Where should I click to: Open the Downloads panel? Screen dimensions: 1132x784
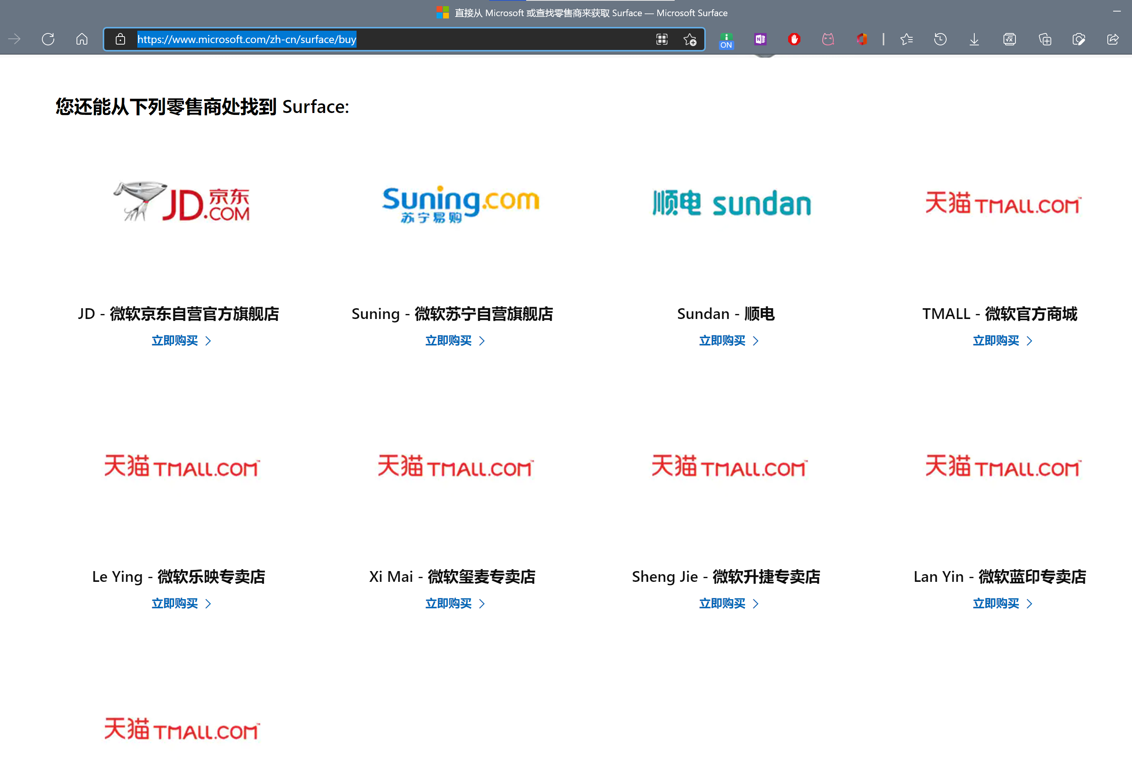pos(974,39)
